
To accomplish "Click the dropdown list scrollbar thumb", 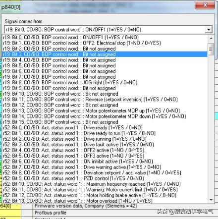I will 211,49.
